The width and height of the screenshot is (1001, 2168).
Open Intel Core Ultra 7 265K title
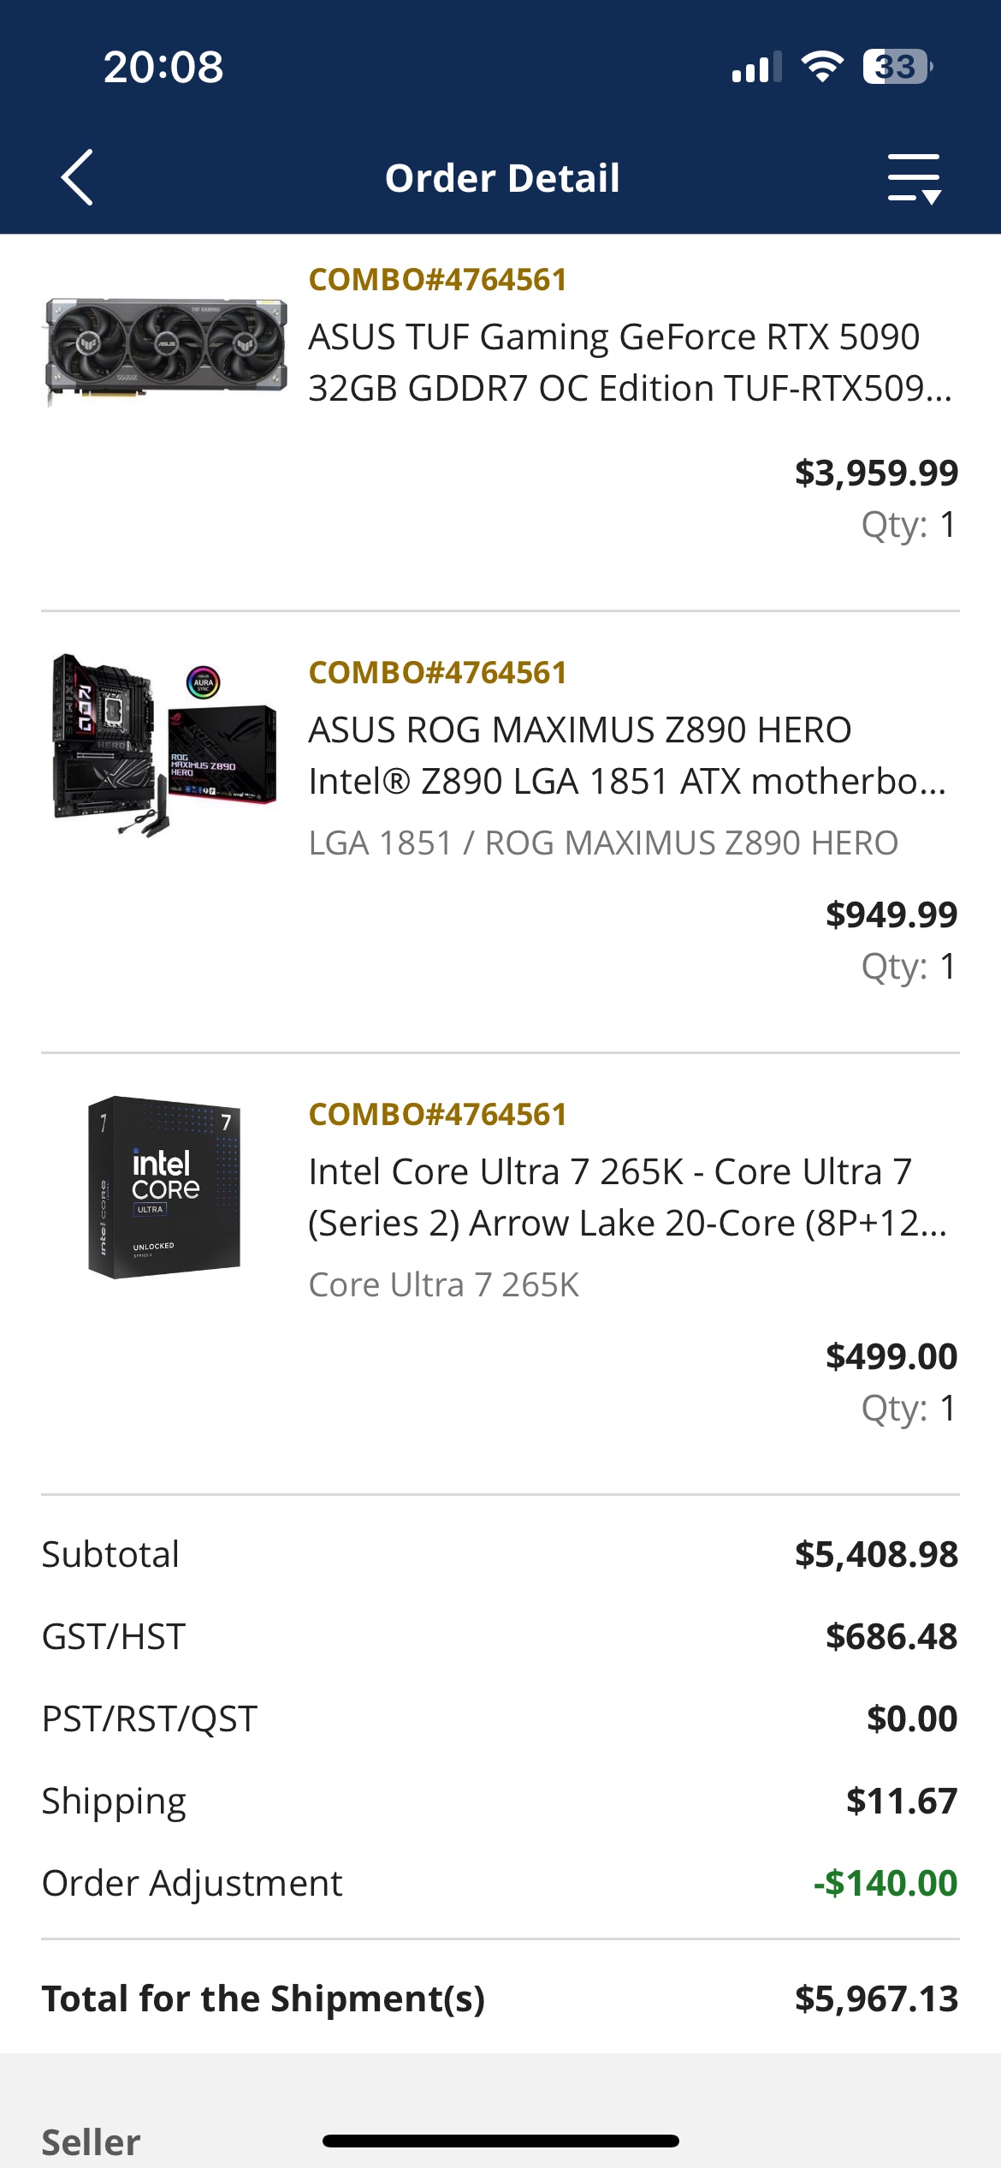click(x=626, y=1197)
